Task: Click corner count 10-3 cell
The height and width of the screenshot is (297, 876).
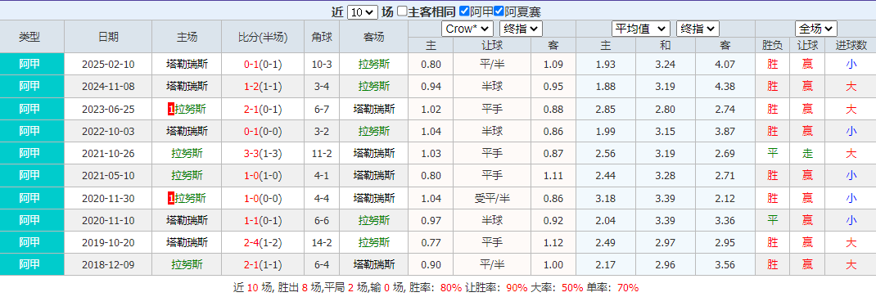Action: pyautogui.click(x=322, y=65)
